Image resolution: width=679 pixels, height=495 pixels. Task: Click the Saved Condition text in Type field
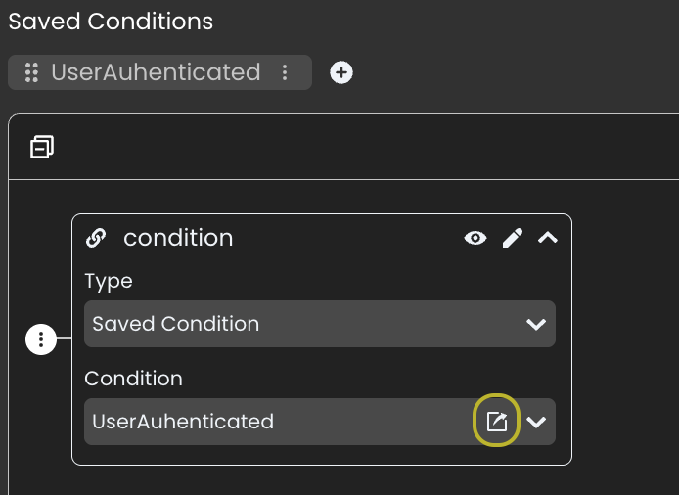tap(176, 324)
